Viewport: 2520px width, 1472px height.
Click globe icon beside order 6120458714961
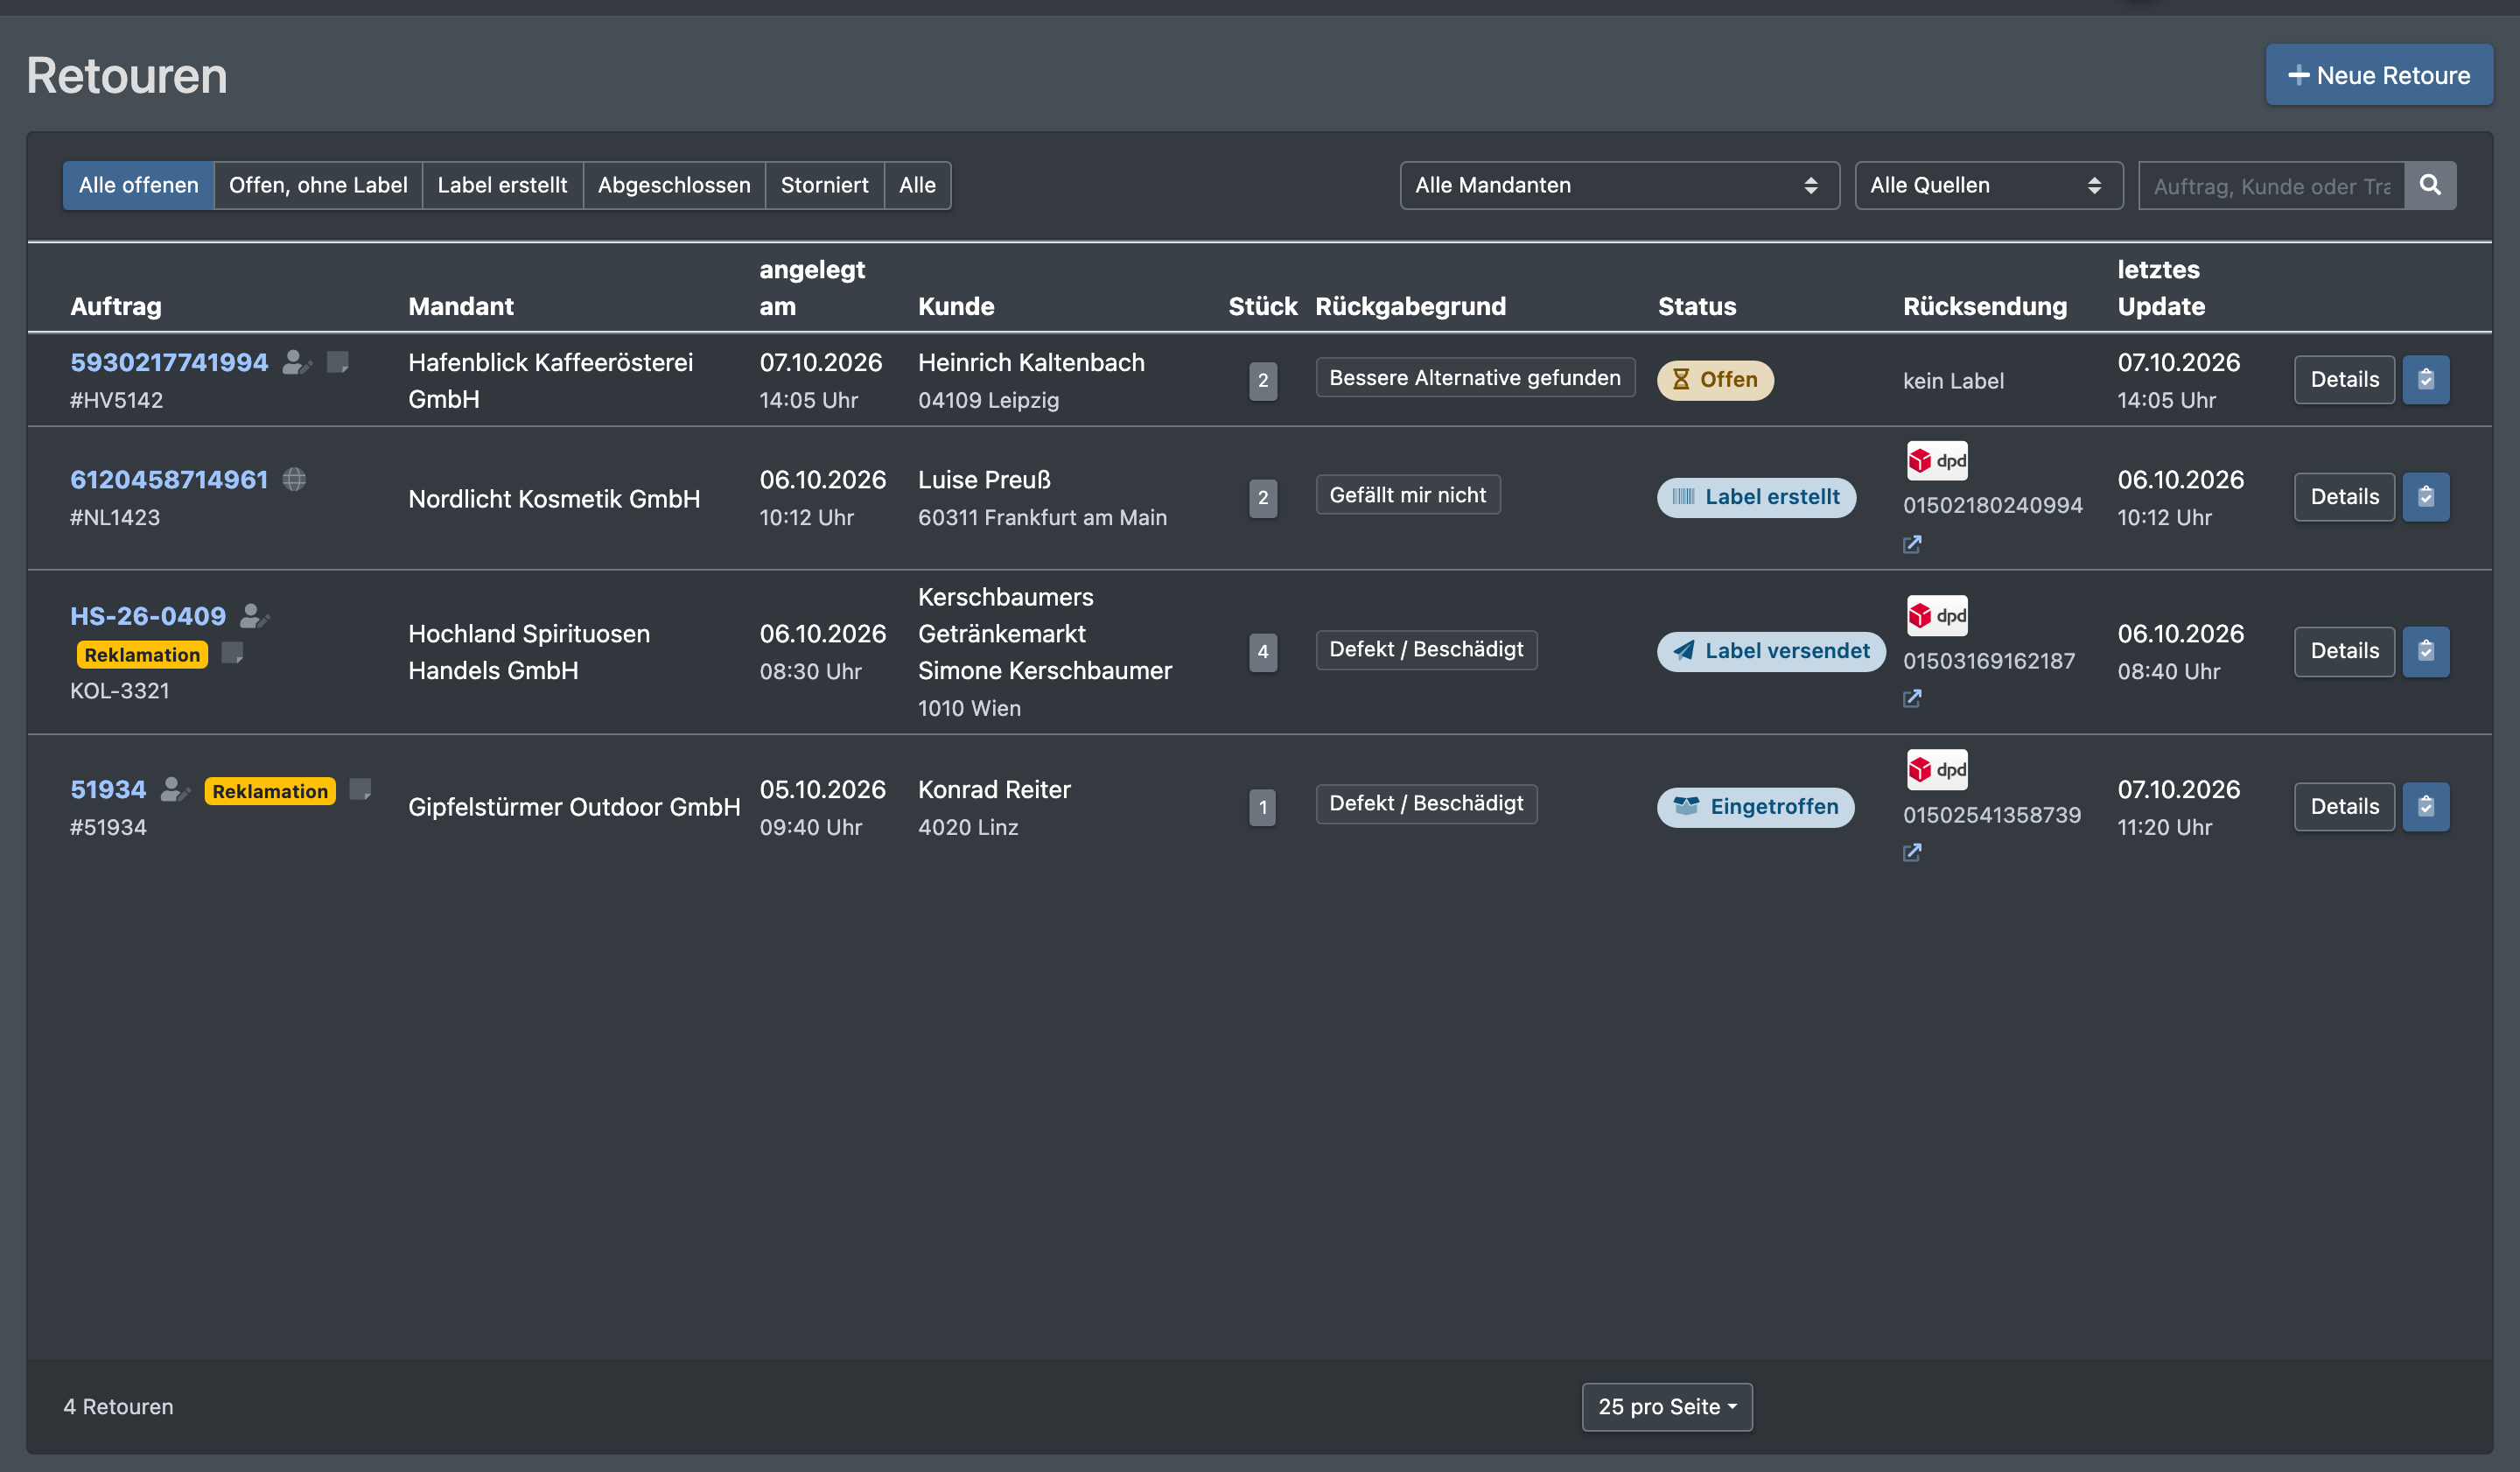point(294,479)
